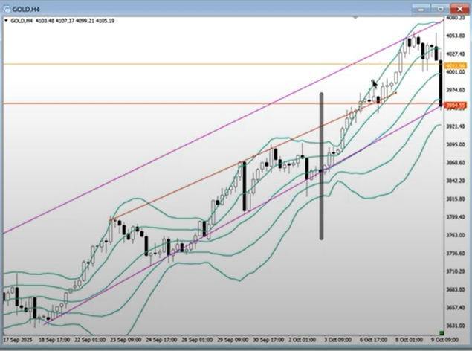
Task: Click the 4080.20 price scale label
Action: tap(455, 17)
